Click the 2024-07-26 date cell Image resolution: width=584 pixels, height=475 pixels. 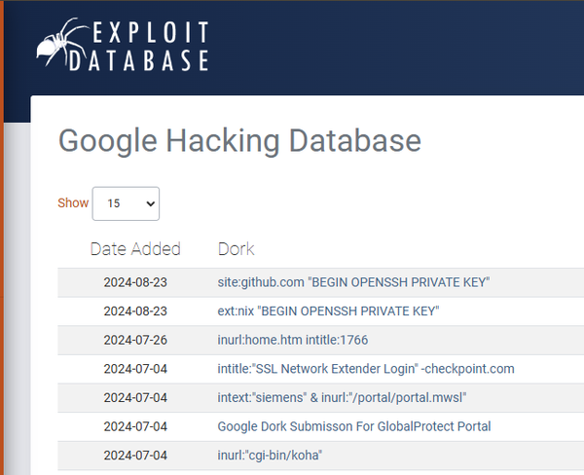click(135, 340)
